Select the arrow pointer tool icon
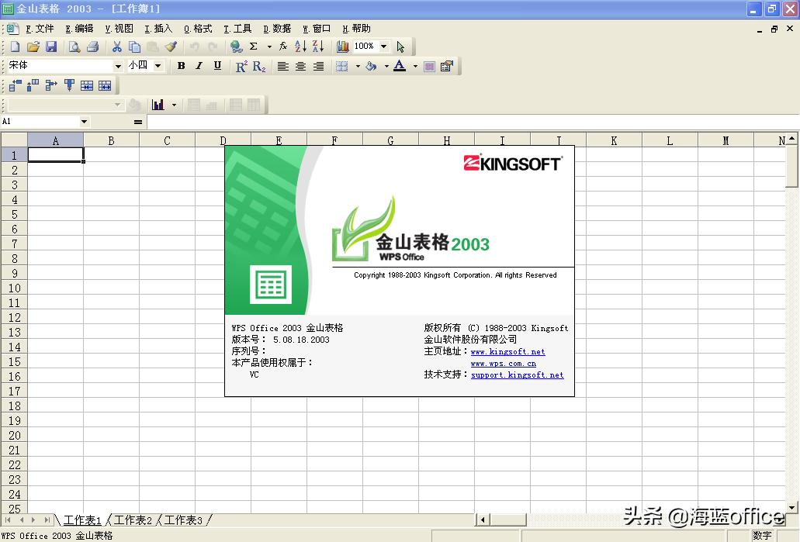This screenshot has height=542, width=800. [400, 47]
